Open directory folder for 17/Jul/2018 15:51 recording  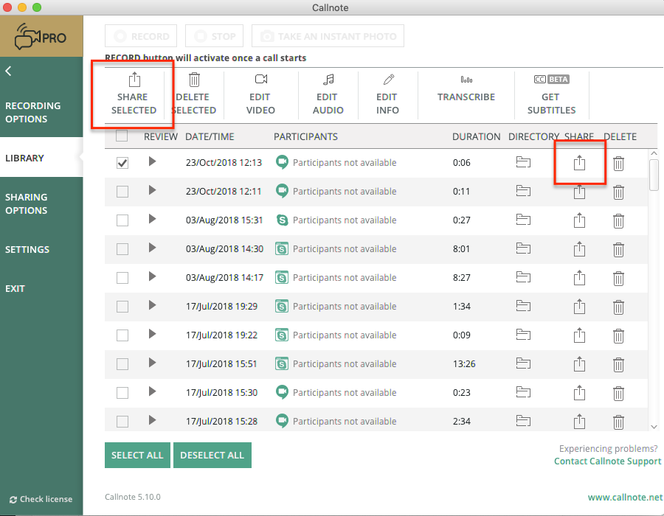click(x=523, y=363)
